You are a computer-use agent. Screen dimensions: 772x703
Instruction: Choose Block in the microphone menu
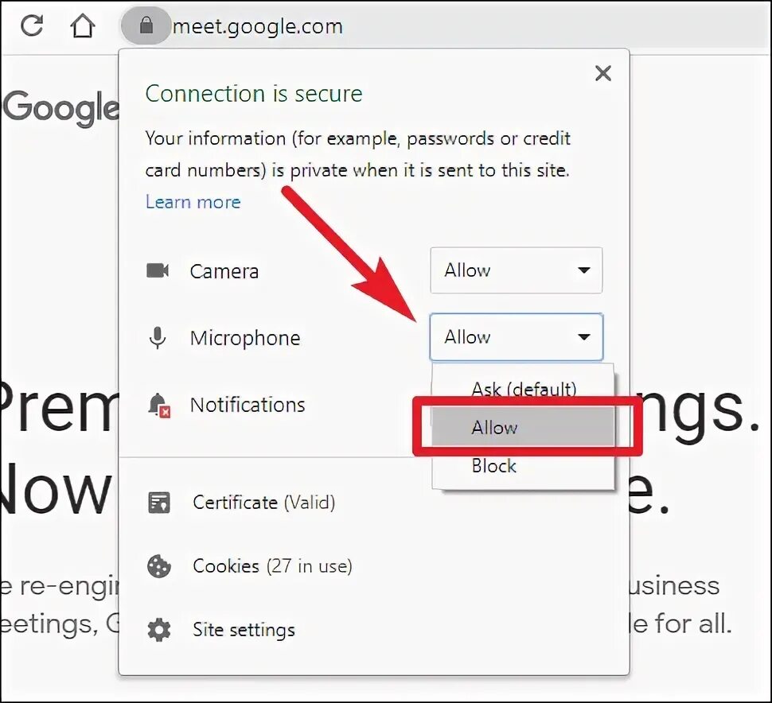click(x=524, y=466)
